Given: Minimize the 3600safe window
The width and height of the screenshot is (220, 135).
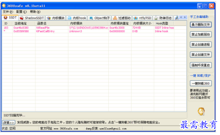Looking at the screenshot, I should pos(200,6).
